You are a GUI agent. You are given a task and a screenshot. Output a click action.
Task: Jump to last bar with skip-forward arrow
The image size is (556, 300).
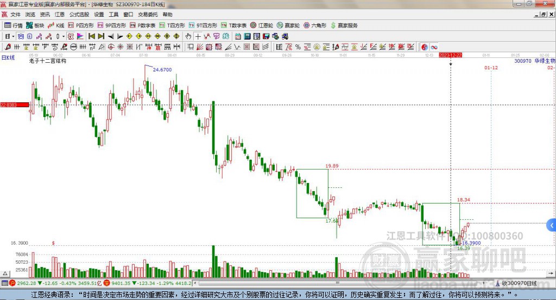tap(101, 36)
